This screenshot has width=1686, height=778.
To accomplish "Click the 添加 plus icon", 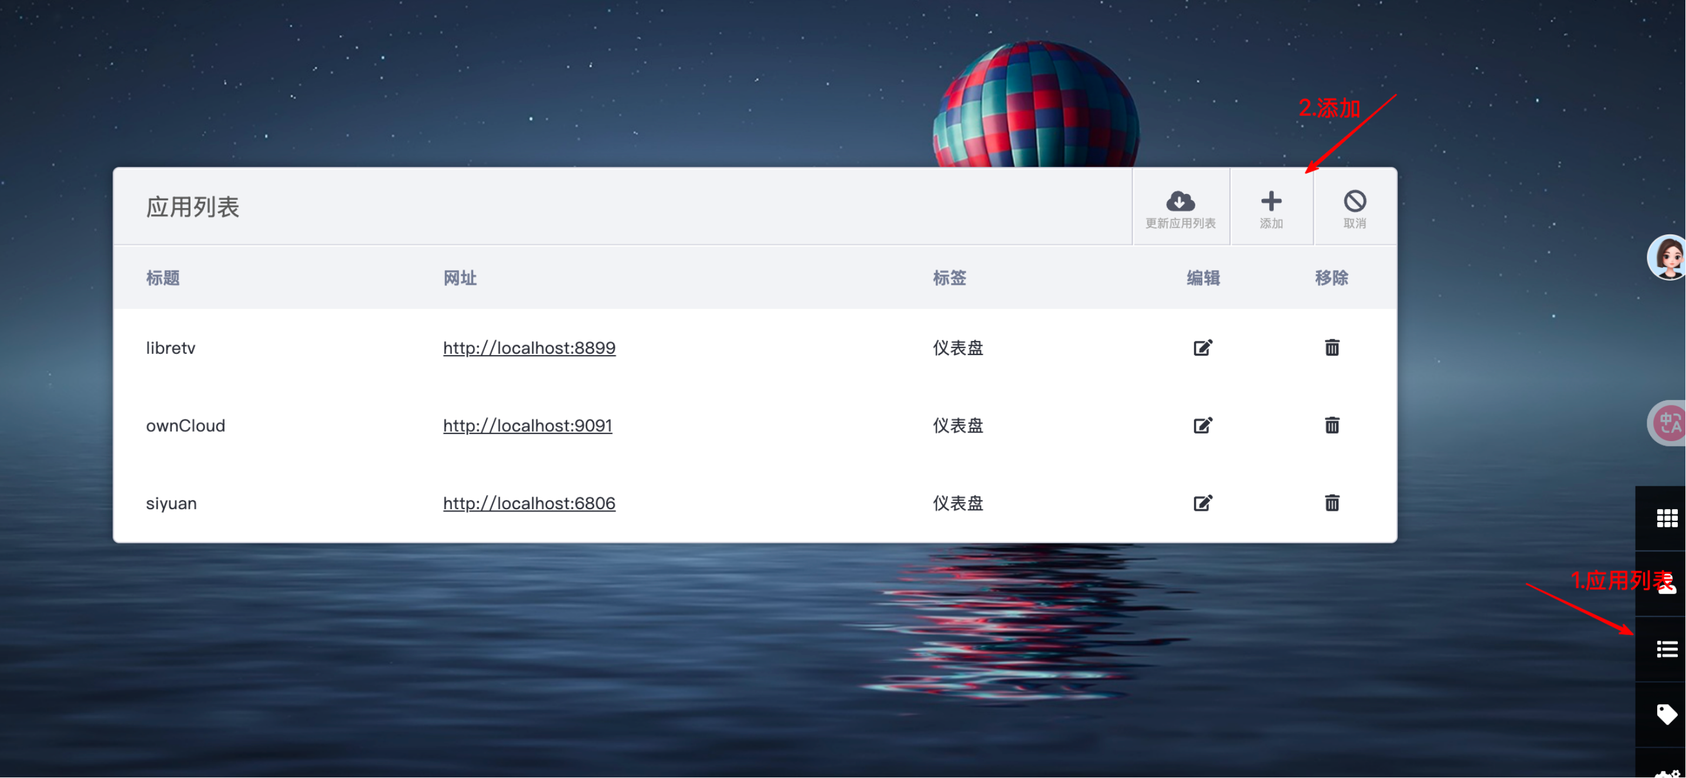I will [x=1271, y=201].
